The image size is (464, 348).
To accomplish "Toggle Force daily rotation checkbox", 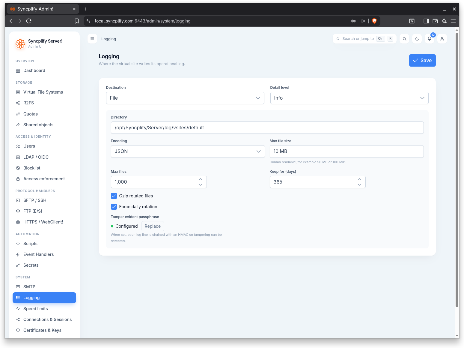I will (114, 207).
